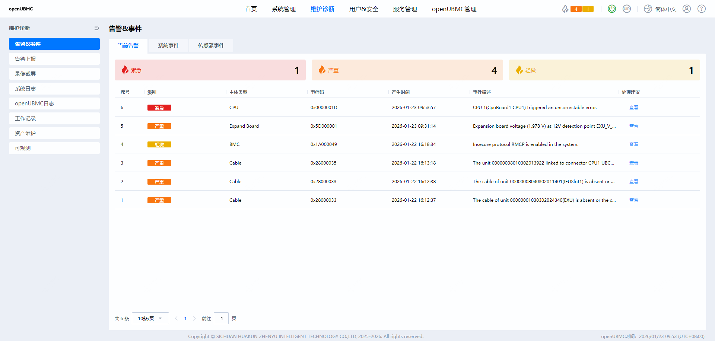
Task: Open 系统日志 in the sidebar
Action: coord(54,89)
